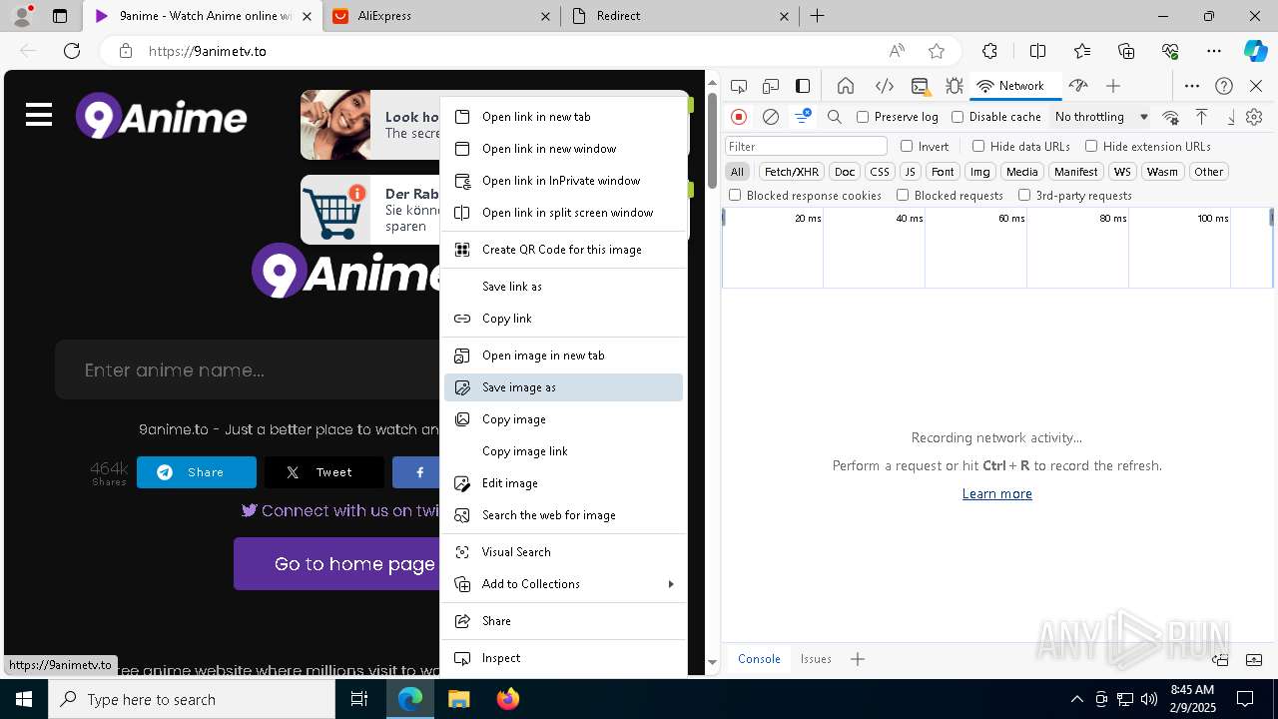
Task: Open the Elements panel code icon
Action: coord(884,86)
